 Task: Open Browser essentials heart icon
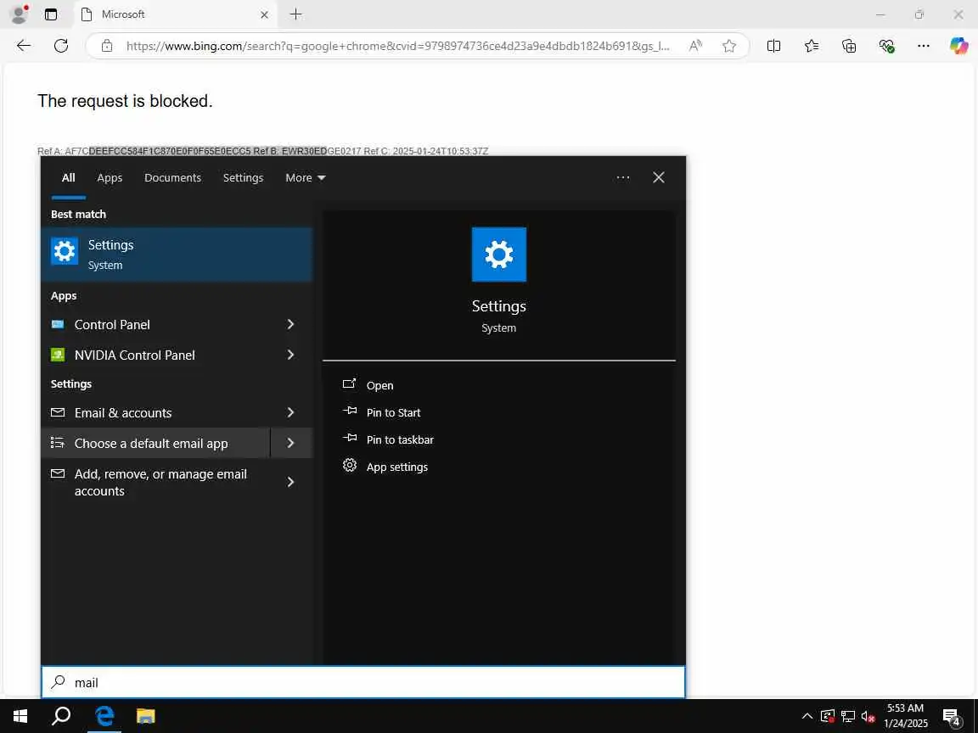coord(886,46)
